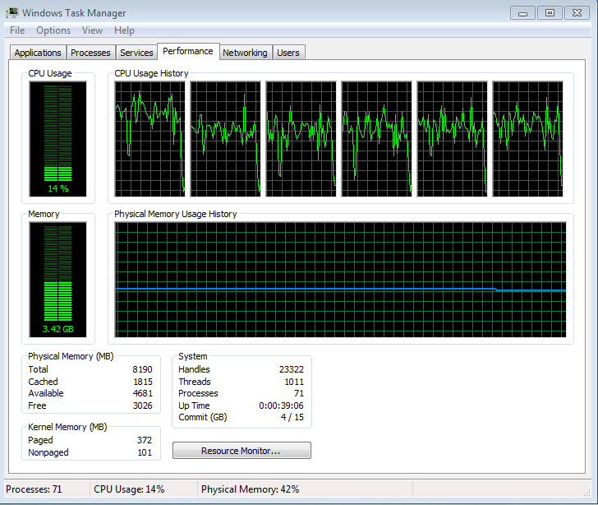The height and width of the screenshot is (505, 598).
Task: Click the sixth CPU usage history graph
Action: click(x=527, y=139)
